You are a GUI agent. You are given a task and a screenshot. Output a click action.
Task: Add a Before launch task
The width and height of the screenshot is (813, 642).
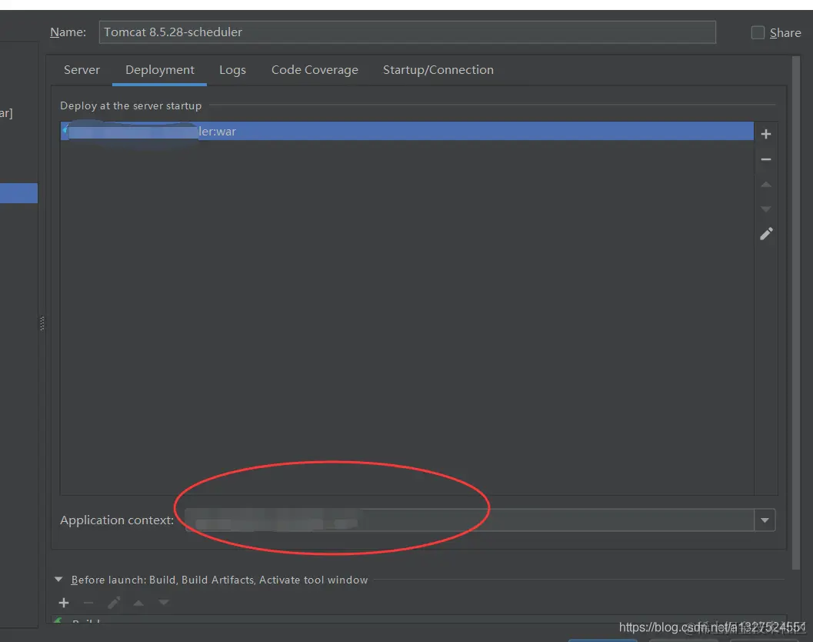coord(64,603)
